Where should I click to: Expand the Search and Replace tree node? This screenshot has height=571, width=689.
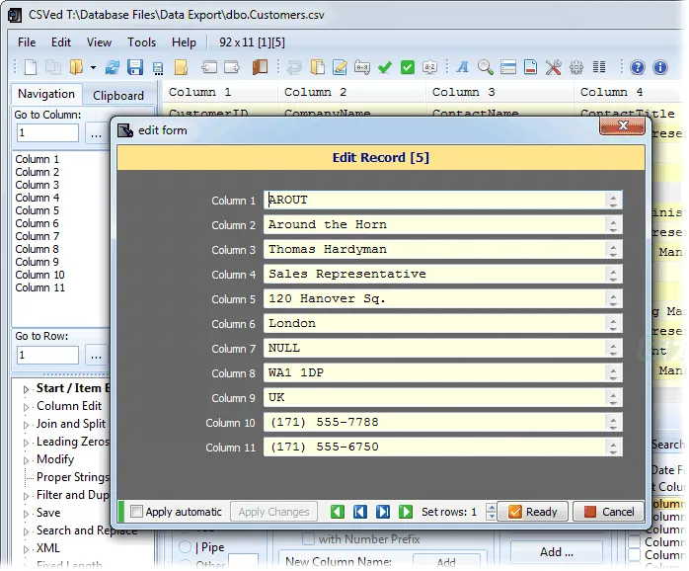pyautogui.click(x=26, y=531)
